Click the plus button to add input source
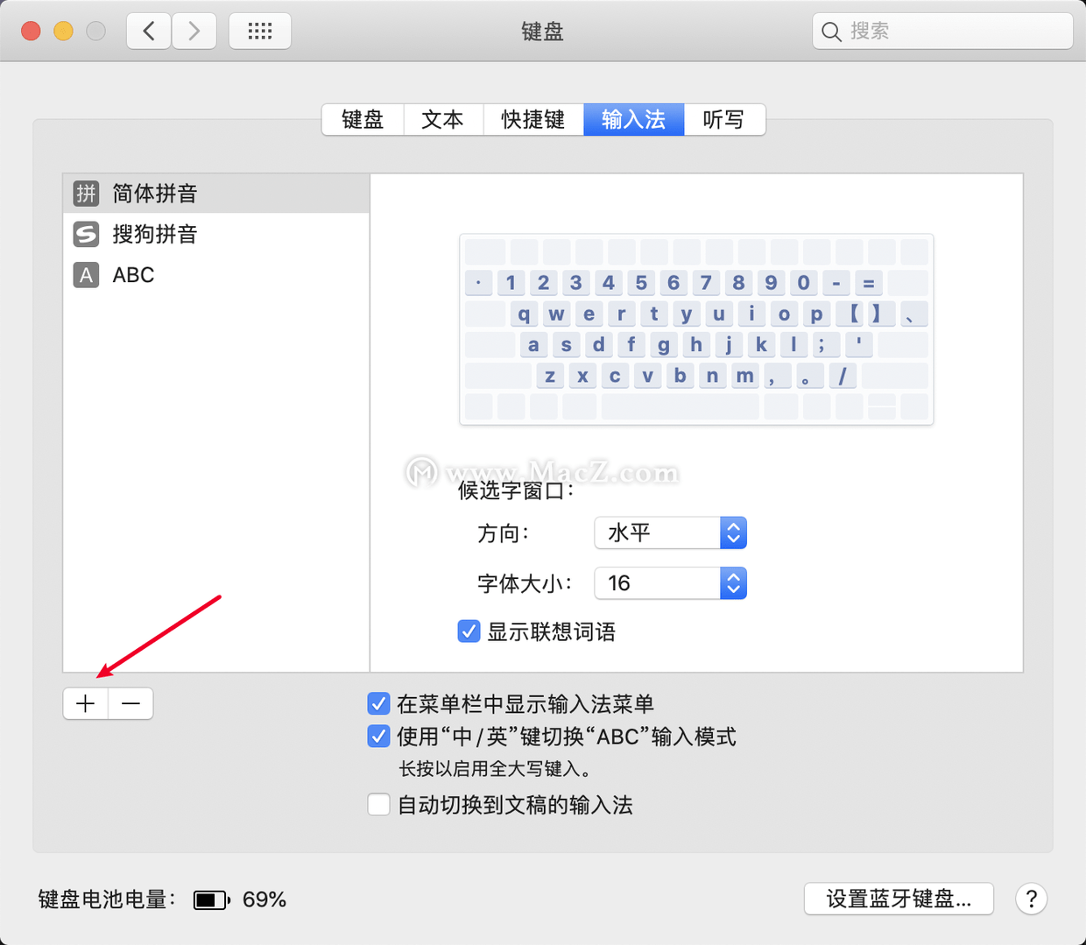 coord(86,703)
